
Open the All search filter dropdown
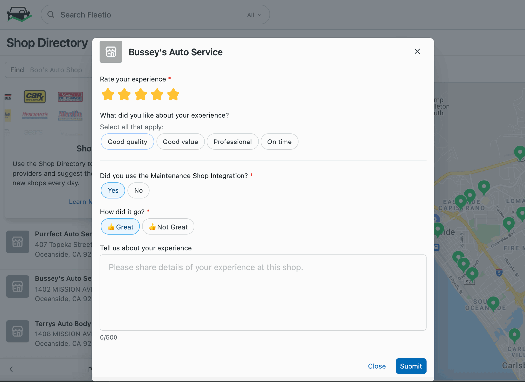point(254,15)
